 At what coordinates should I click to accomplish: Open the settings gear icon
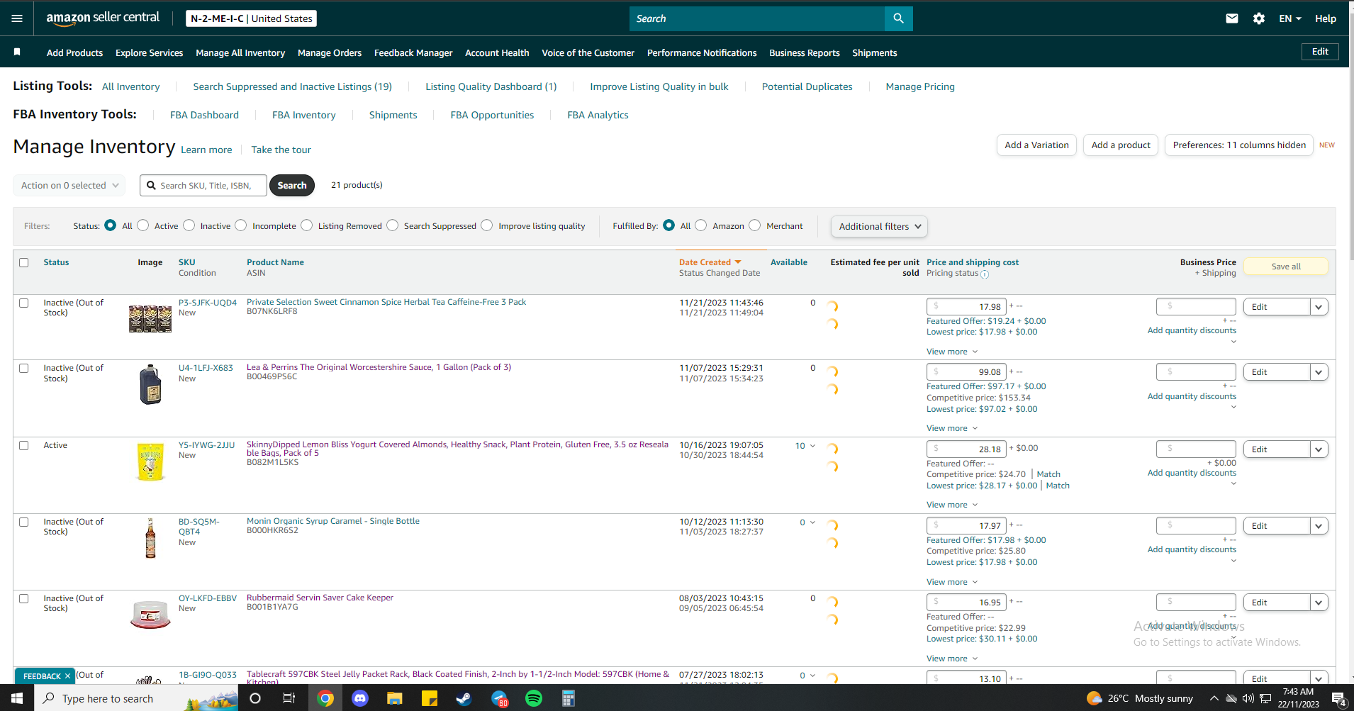pyautogui.click(x=1259, y=18)
